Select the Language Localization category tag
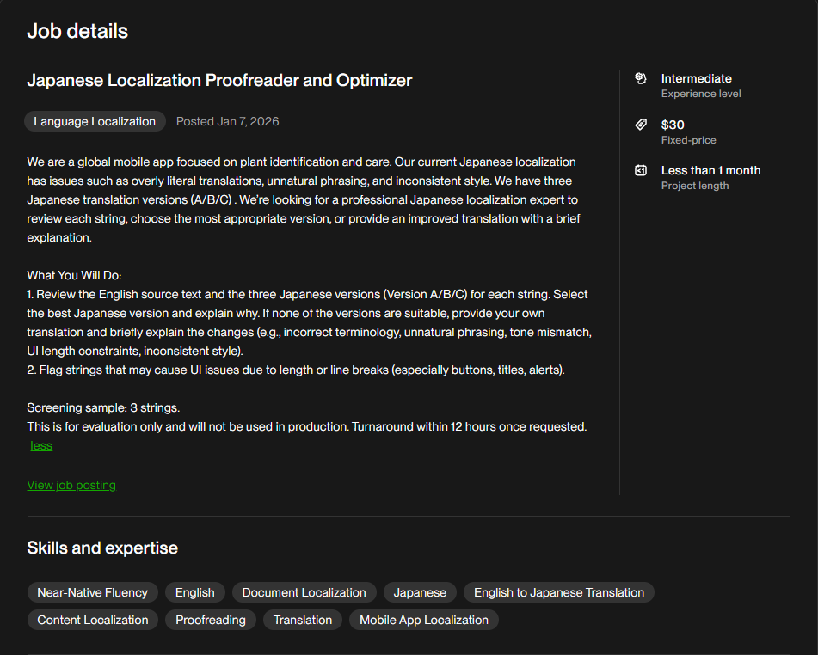This screenshot has height=655, width=818. (x=95, y=121)
